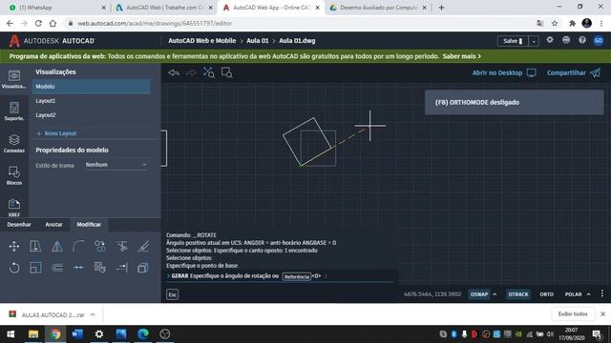The height and width of the screenshot is (343, 611).
Task: Open the status bar three-dot menu
Action: [602, 293]
